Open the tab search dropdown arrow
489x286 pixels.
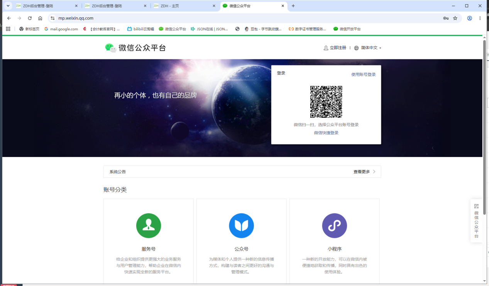point(7,6)
